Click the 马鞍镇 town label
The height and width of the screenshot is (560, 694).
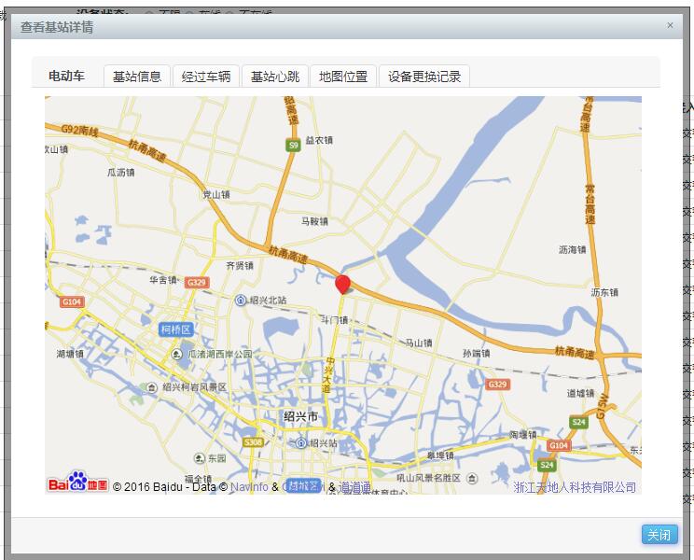315,221
